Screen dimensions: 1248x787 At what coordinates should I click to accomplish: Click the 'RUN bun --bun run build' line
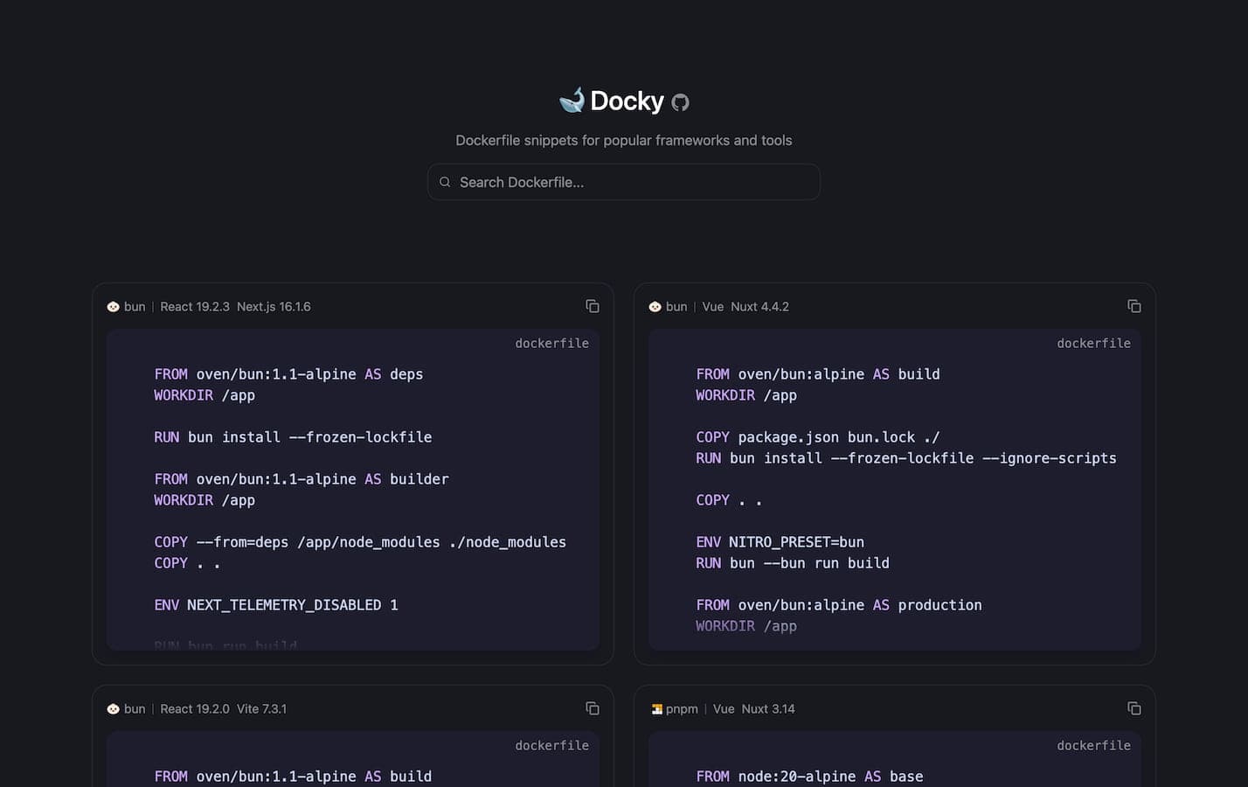(793, 563)
